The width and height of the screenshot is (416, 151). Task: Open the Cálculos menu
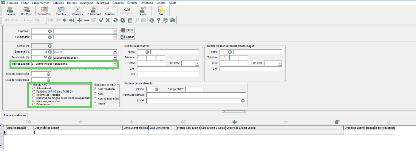click(x=58, y=3)
